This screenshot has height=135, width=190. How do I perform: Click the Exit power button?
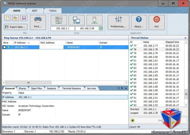tap(156, 22)
